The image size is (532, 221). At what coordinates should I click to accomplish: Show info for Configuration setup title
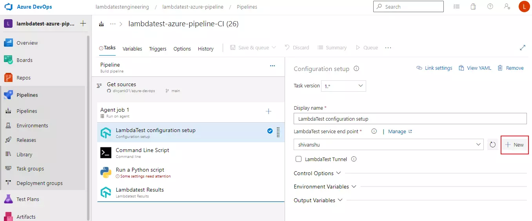tap(356, 69)
